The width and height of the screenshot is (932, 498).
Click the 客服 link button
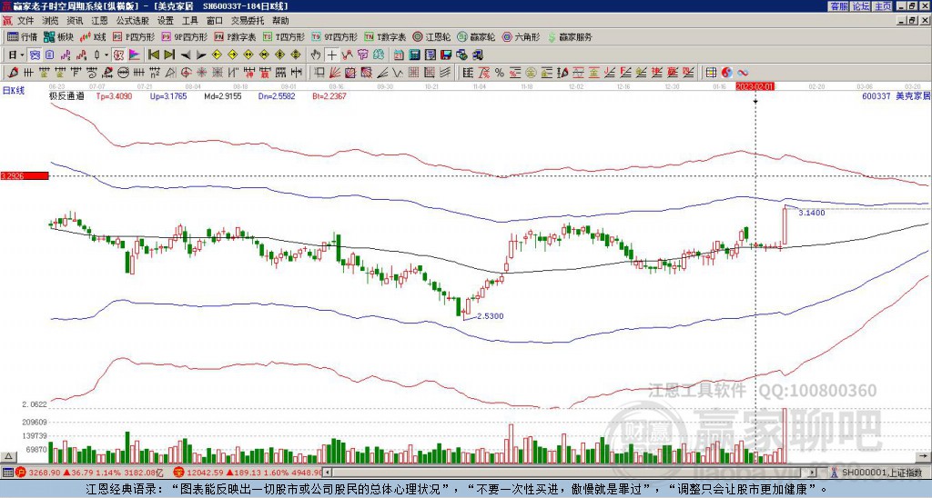click(838, 6)
